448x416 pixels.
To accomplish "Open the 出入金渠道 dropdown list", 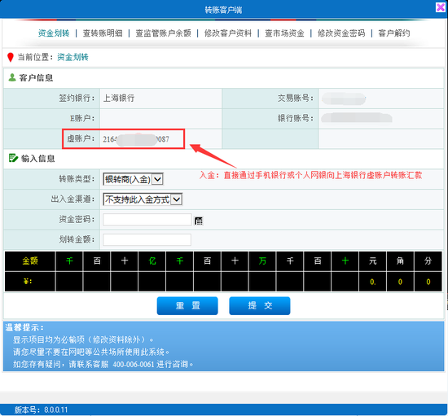I will pyautogui.click(x=143, y=199).
